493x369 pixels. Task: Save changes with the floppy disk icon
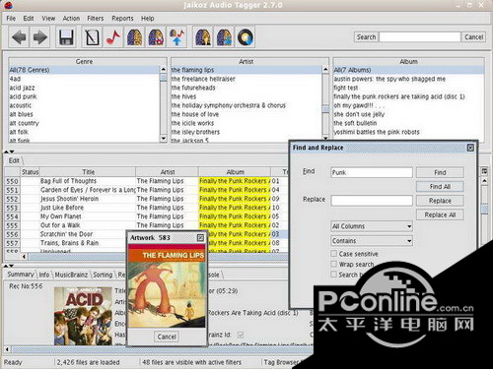tap(66, 37)
